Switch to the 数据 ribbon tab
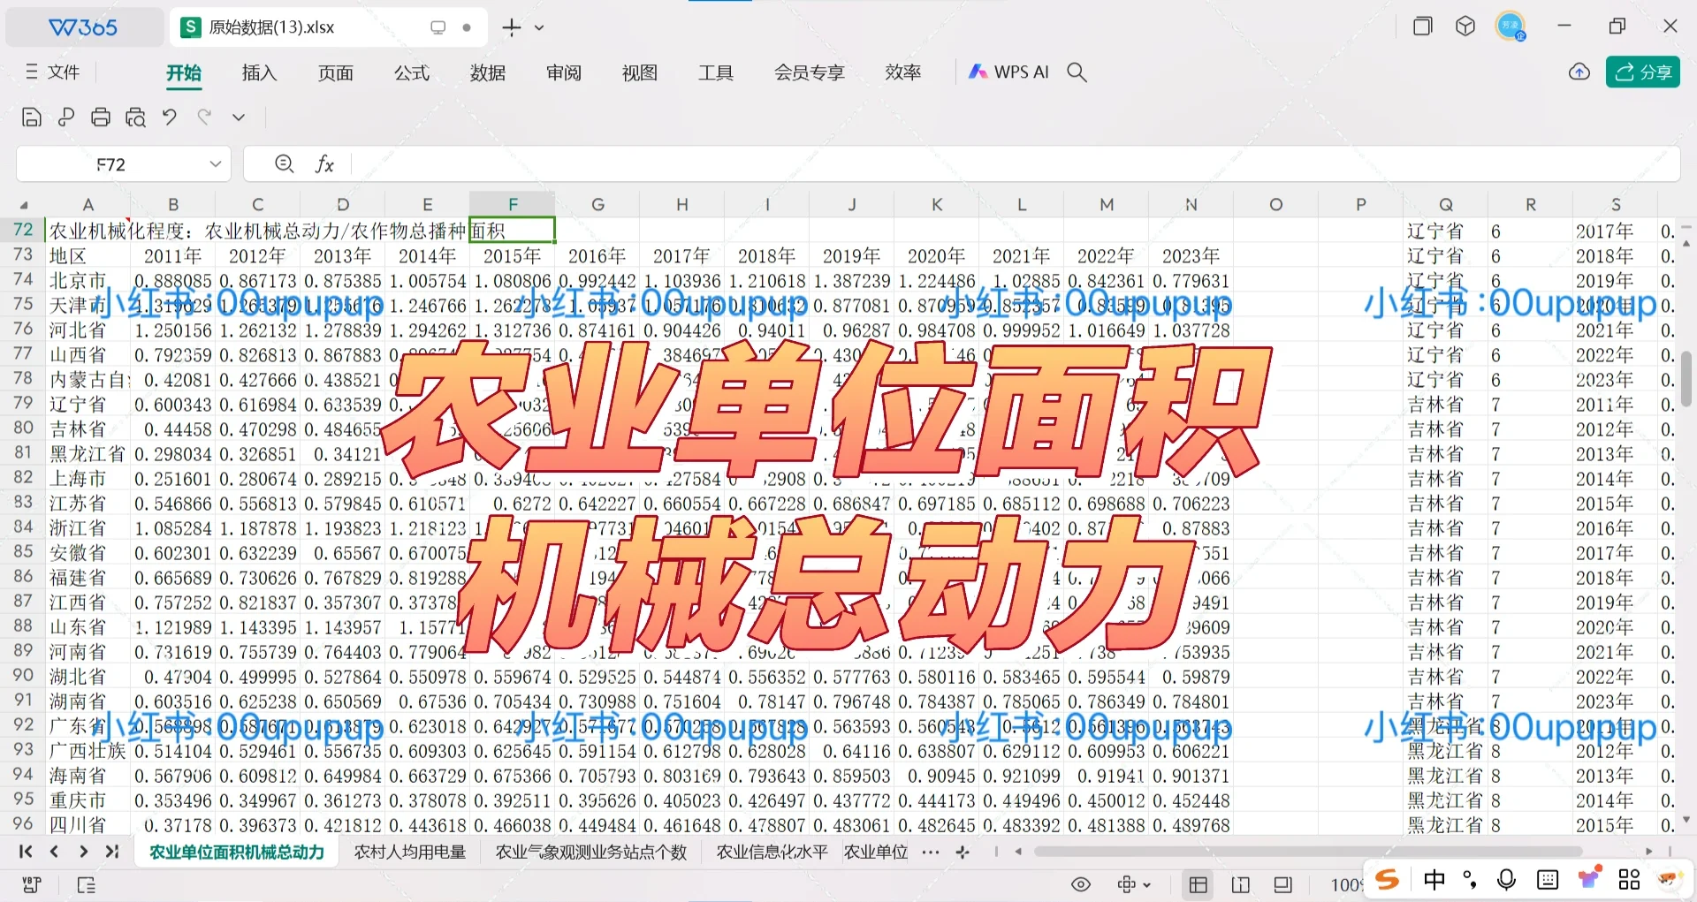Viewport: 1697px width, 902px height. [487, 72]
